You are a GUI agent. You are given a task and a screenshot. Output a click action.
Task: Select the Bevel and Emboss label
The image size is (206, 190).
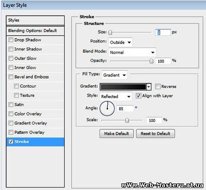32,77
